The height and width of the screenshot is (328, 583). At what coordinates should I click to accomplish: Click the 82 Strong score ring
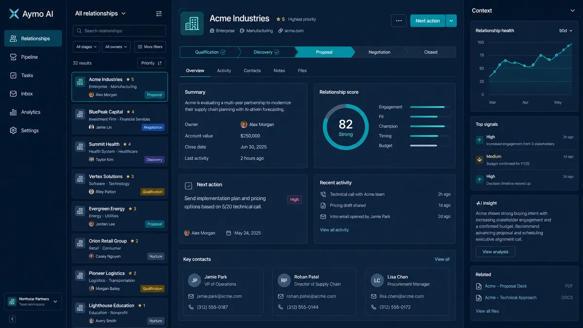click(x=345, y=127)
